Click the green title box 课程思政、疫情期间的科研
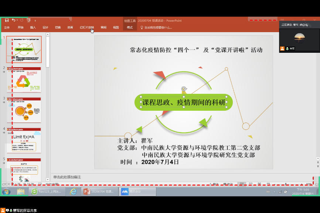 pos(184,103)
